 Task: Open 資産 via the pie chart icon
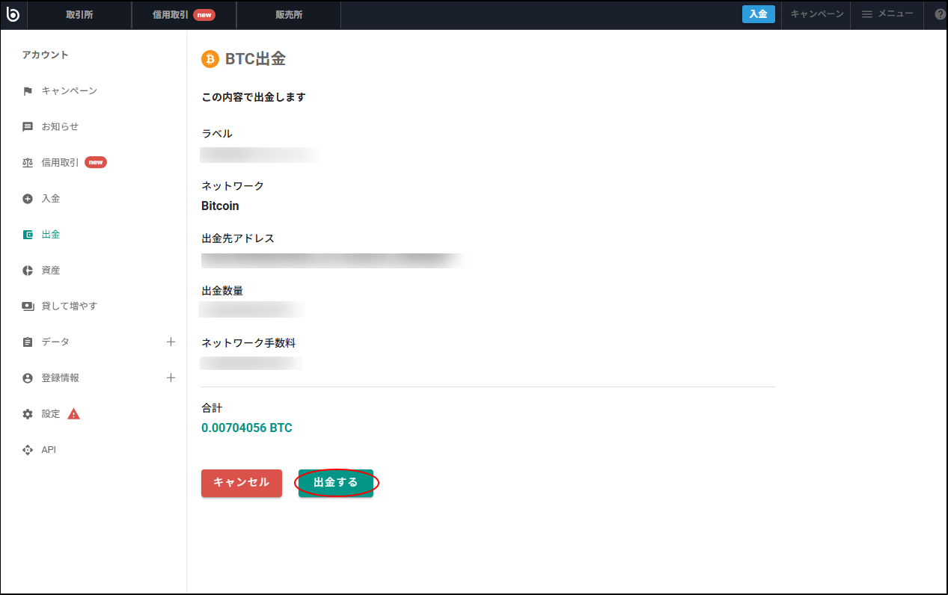28,270
